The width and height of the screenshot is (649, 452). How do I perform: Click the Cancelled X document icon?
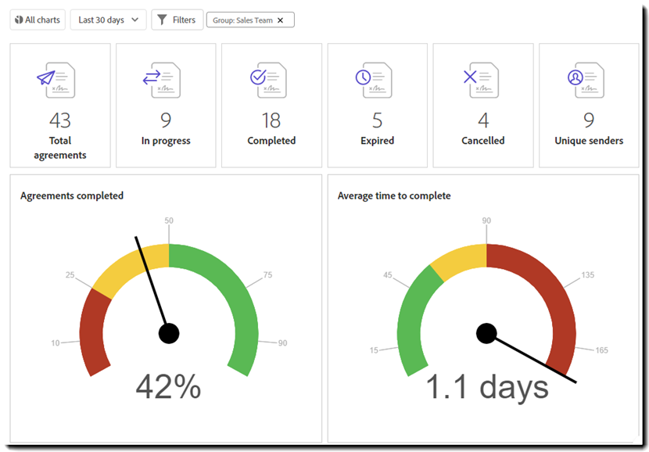click(470, 78)
